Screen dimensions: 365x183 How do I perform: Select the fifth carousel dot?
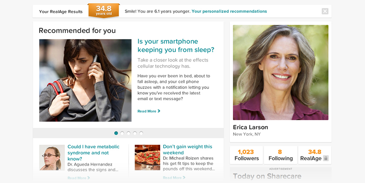[x=141, y=133]
